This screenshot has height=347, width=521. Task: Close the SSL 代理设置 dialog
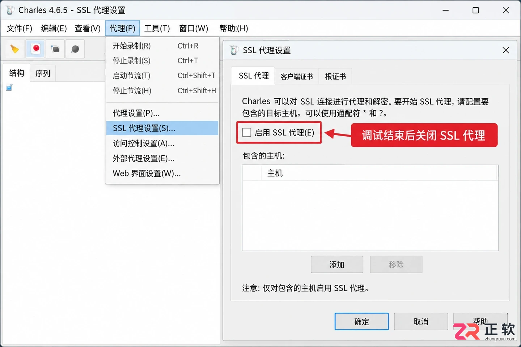[x=506, y=50]
